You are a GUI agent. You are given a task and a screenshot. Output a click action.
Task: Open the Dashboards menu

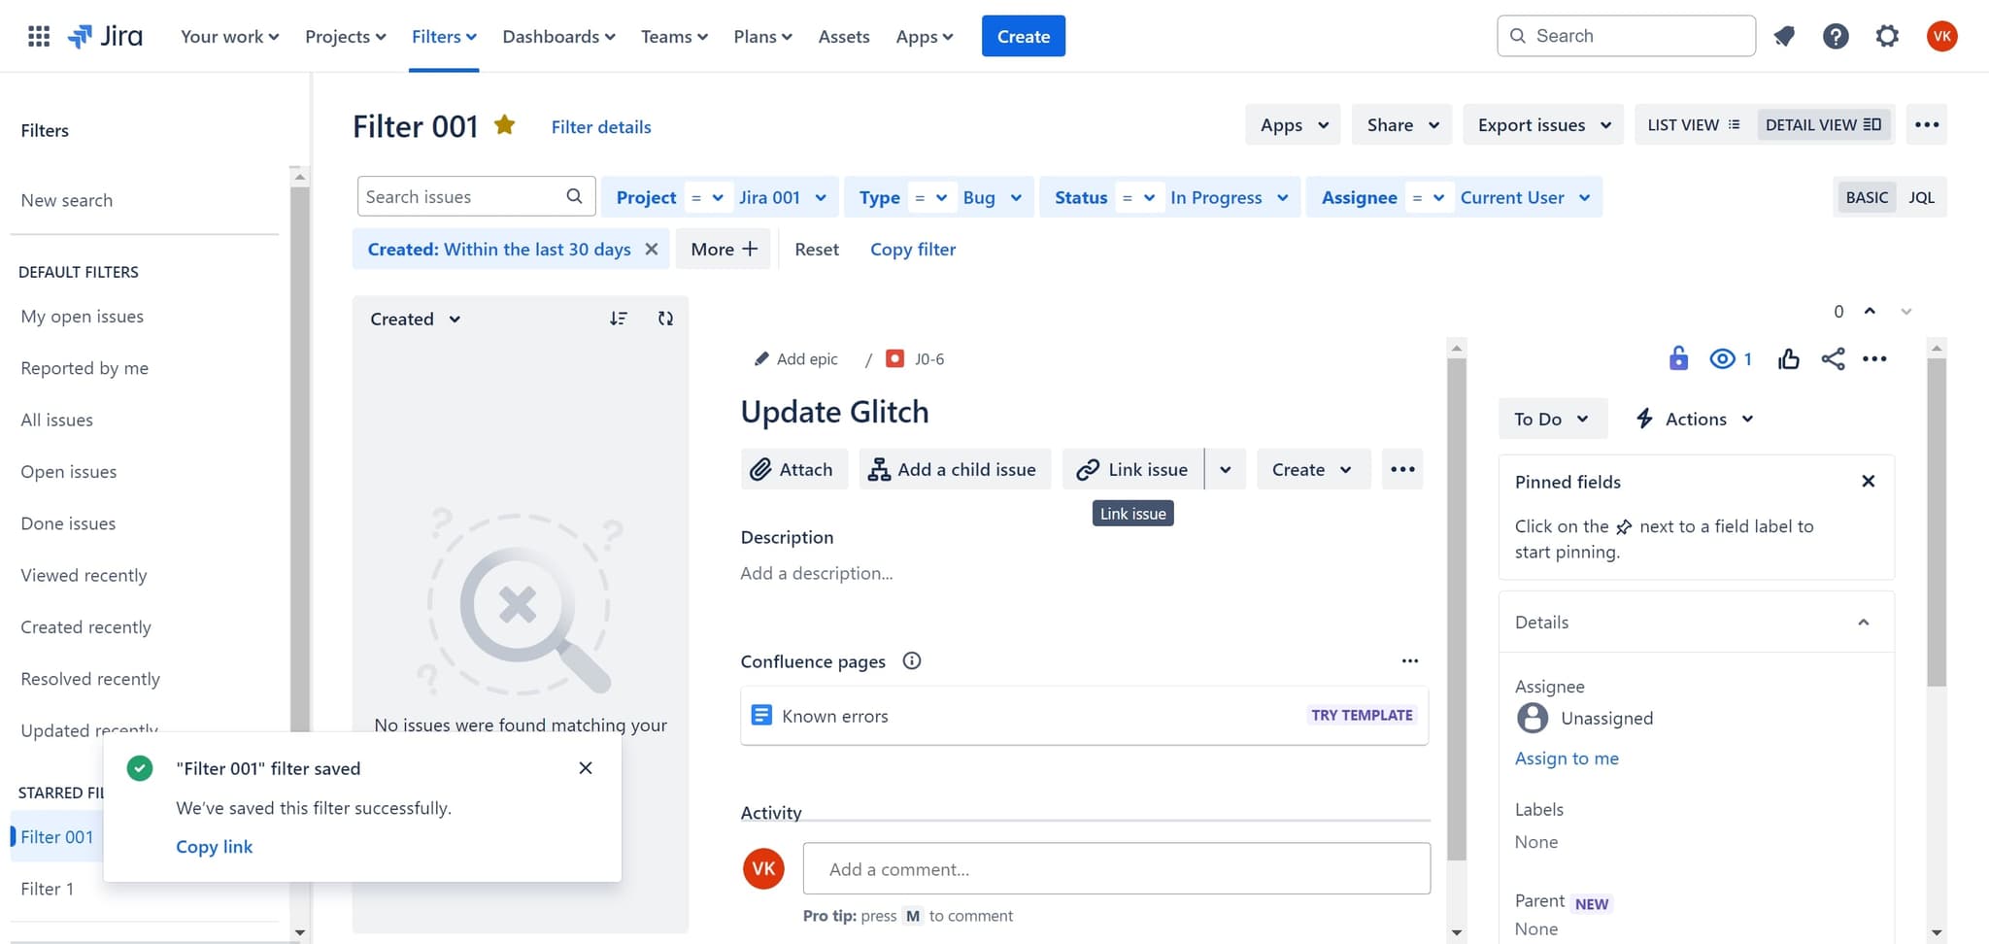click(x=558, y=36)
